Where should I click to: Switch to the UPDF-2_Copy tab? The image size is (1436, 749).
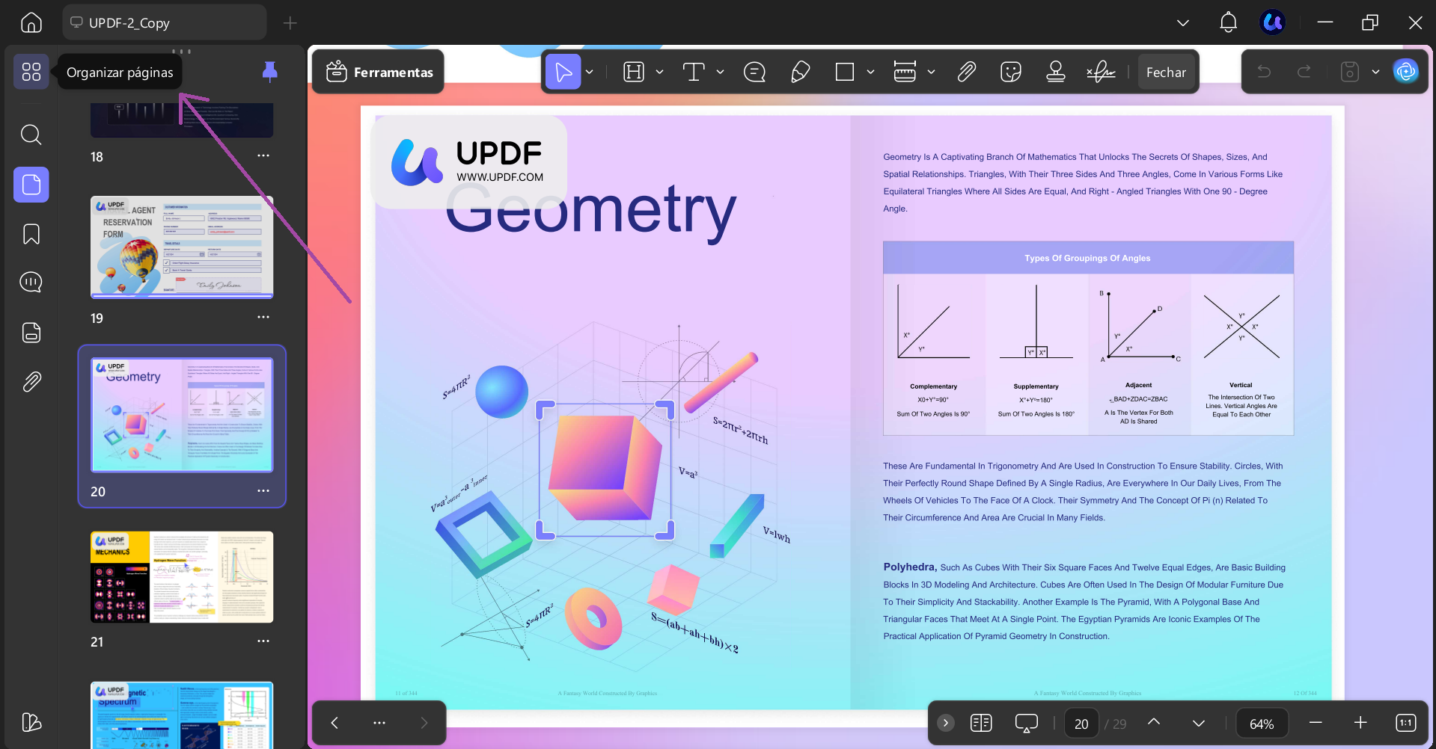click(165, 22)
